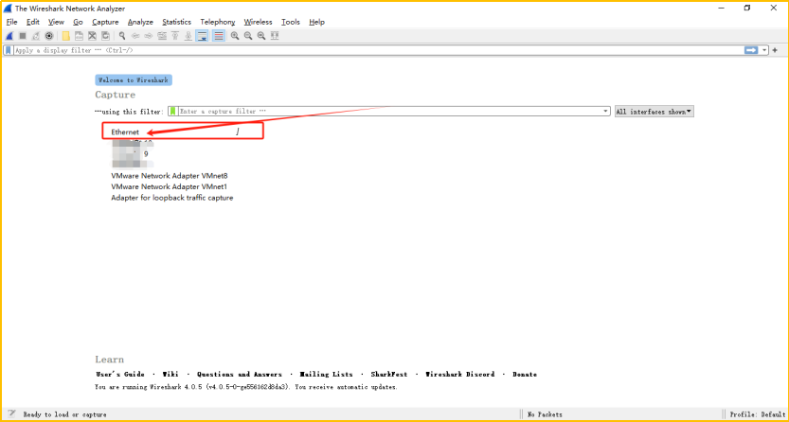Viewport: 789px width, 422px height.
Task: Click the open capture file folder icon
Action: click(66, 36)
